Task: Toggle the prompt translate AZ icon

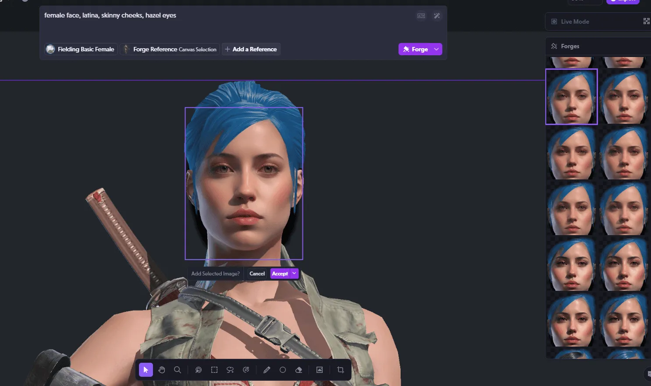Action: click(421, 16)
